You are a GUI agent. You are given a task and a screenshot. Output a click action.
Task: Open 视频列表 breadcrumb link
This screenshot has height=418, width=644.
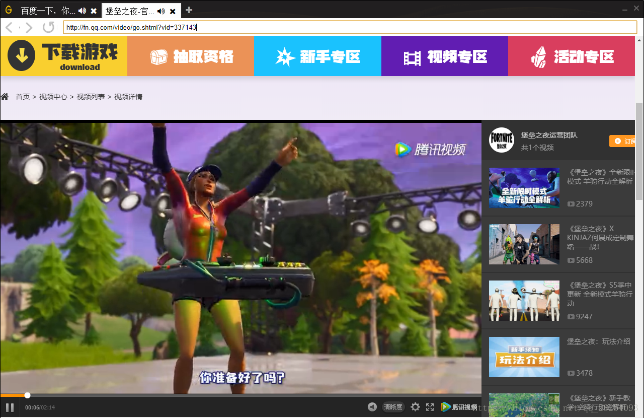coord(91,97)
